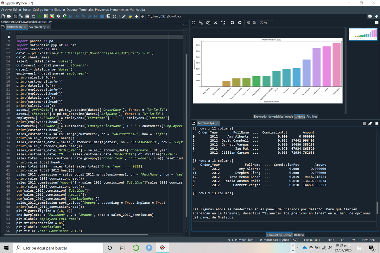This screenshot has width=380, height=253.
Task: Save all files from main toolbar
Action: pyautogui.click(x=21, y=16)
